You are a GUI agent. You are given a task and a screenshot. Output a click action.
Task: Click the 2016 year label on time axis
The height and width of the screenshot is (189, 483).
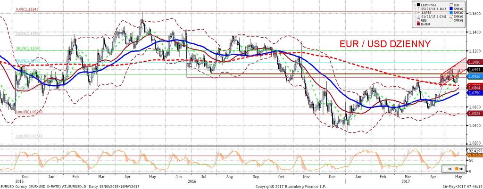coord(192,181)
